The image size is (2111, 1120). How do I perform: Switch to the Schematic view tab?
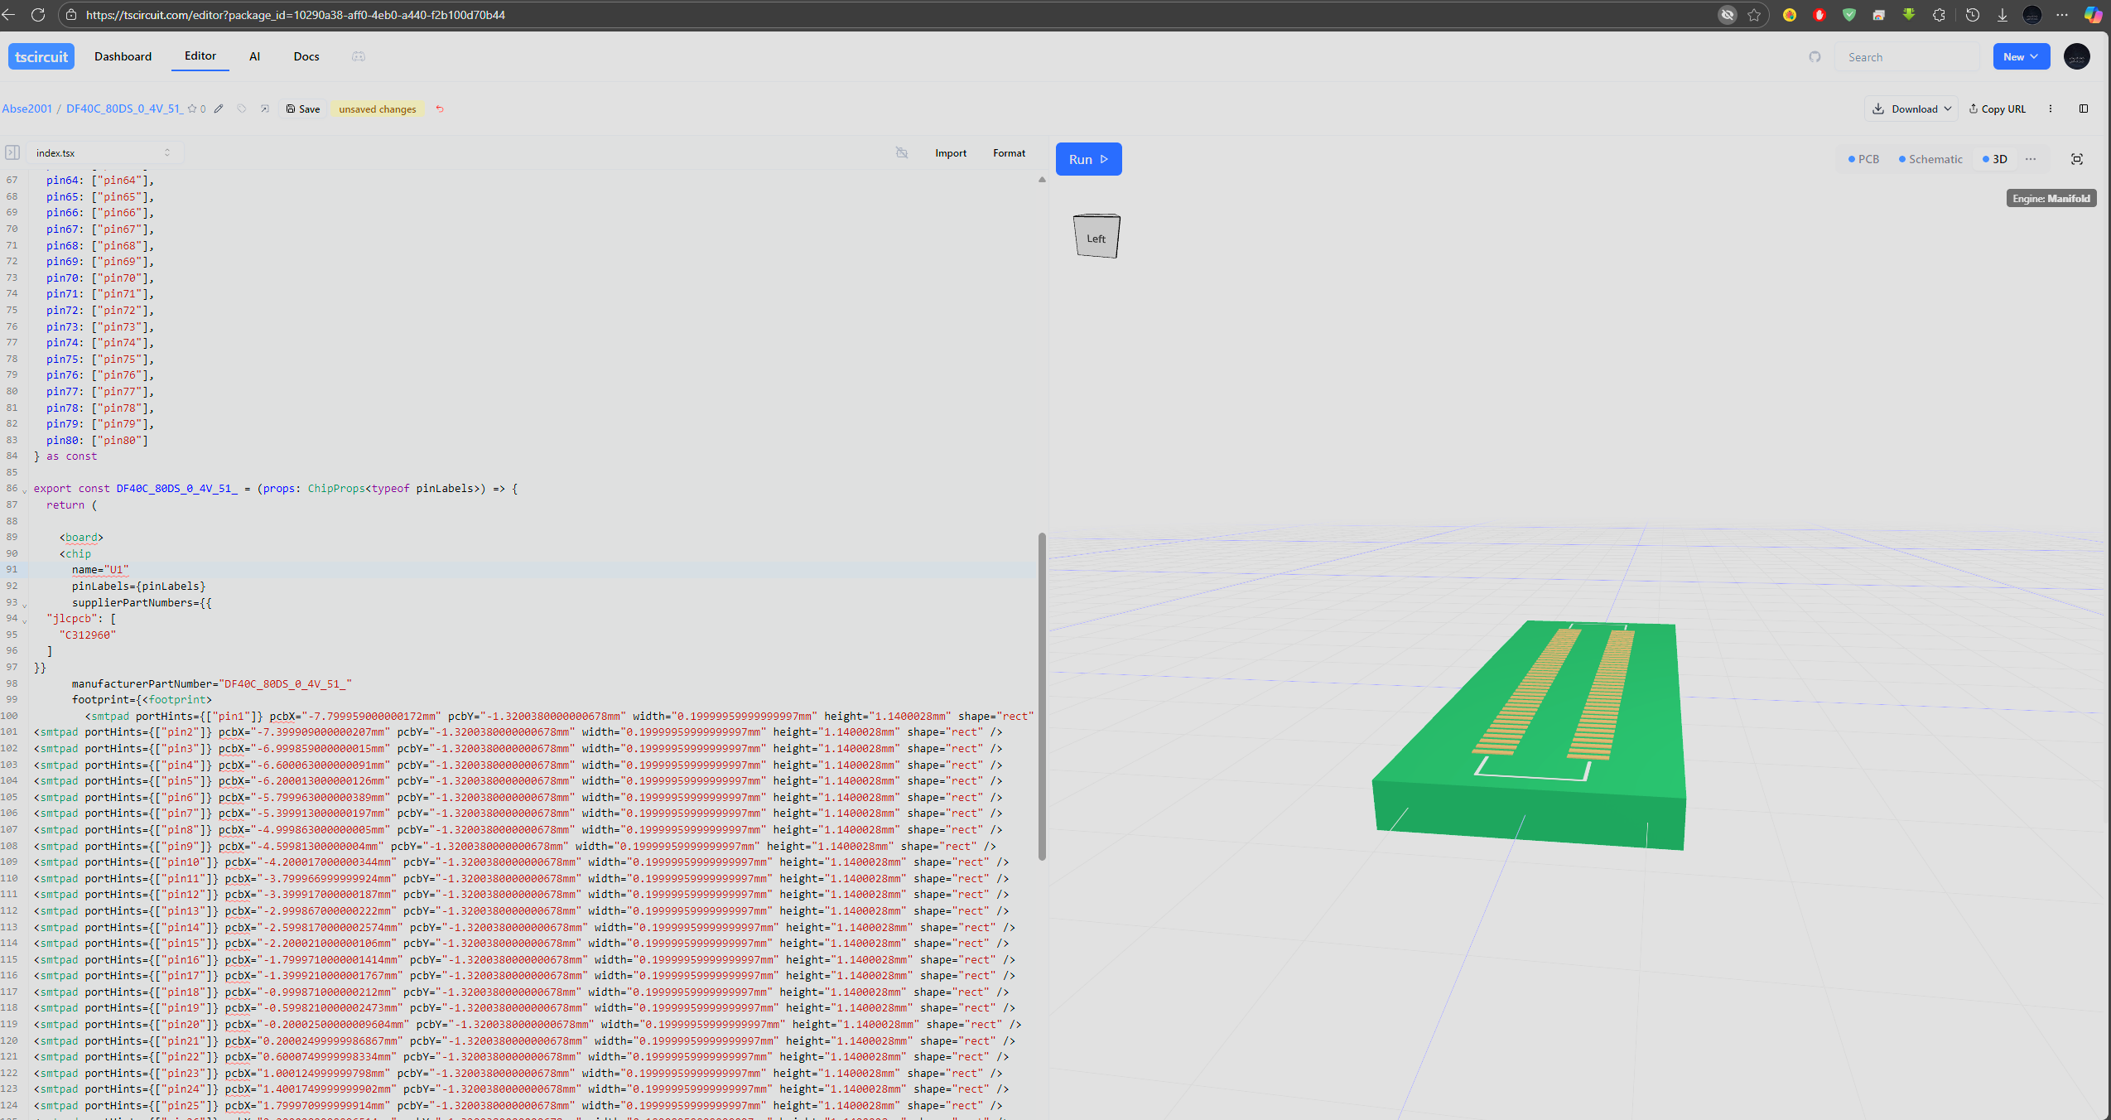point(1930,159)
